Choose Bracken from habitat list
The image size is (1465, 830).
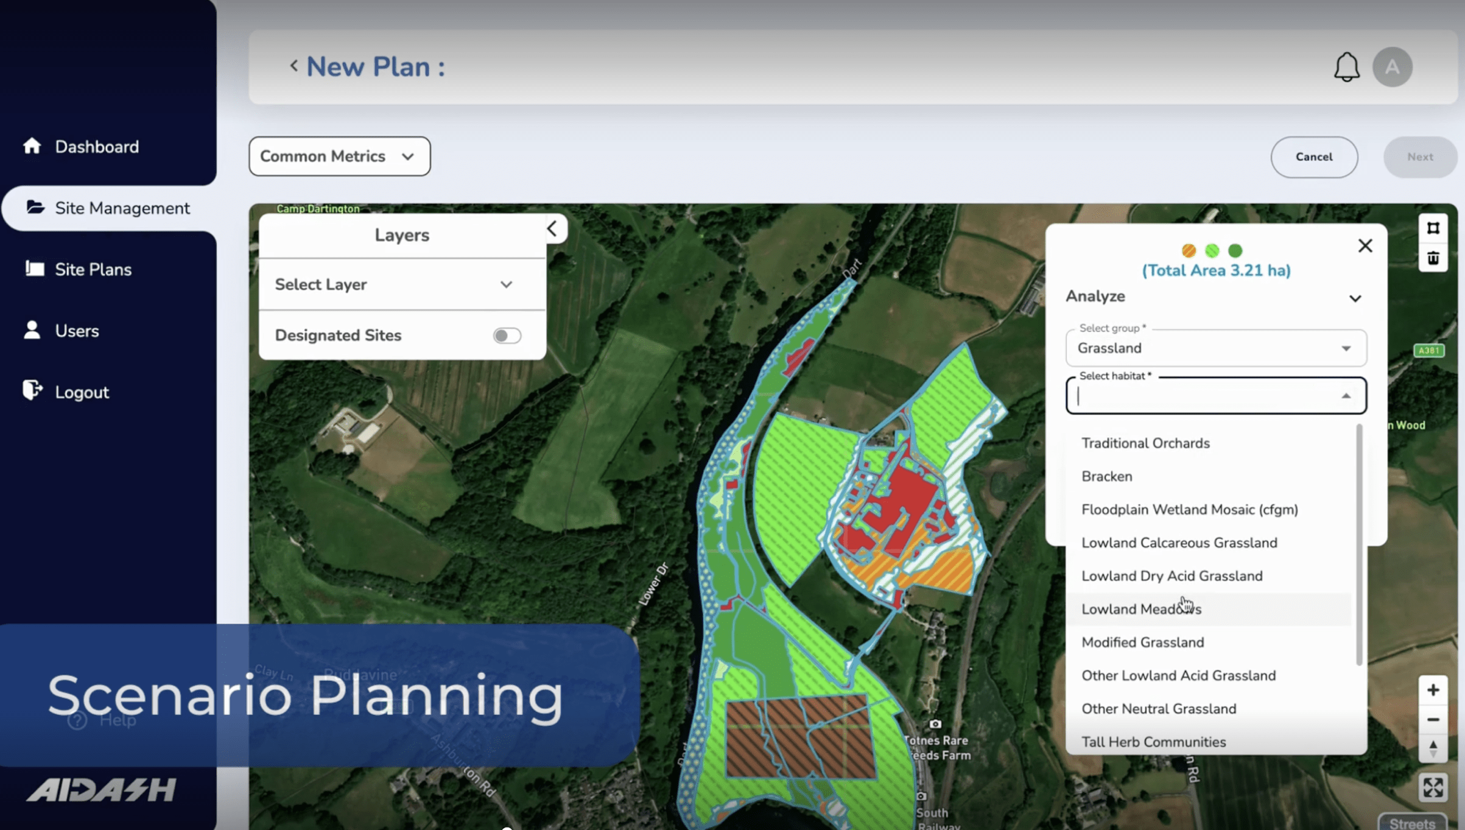pos(1208,476)
